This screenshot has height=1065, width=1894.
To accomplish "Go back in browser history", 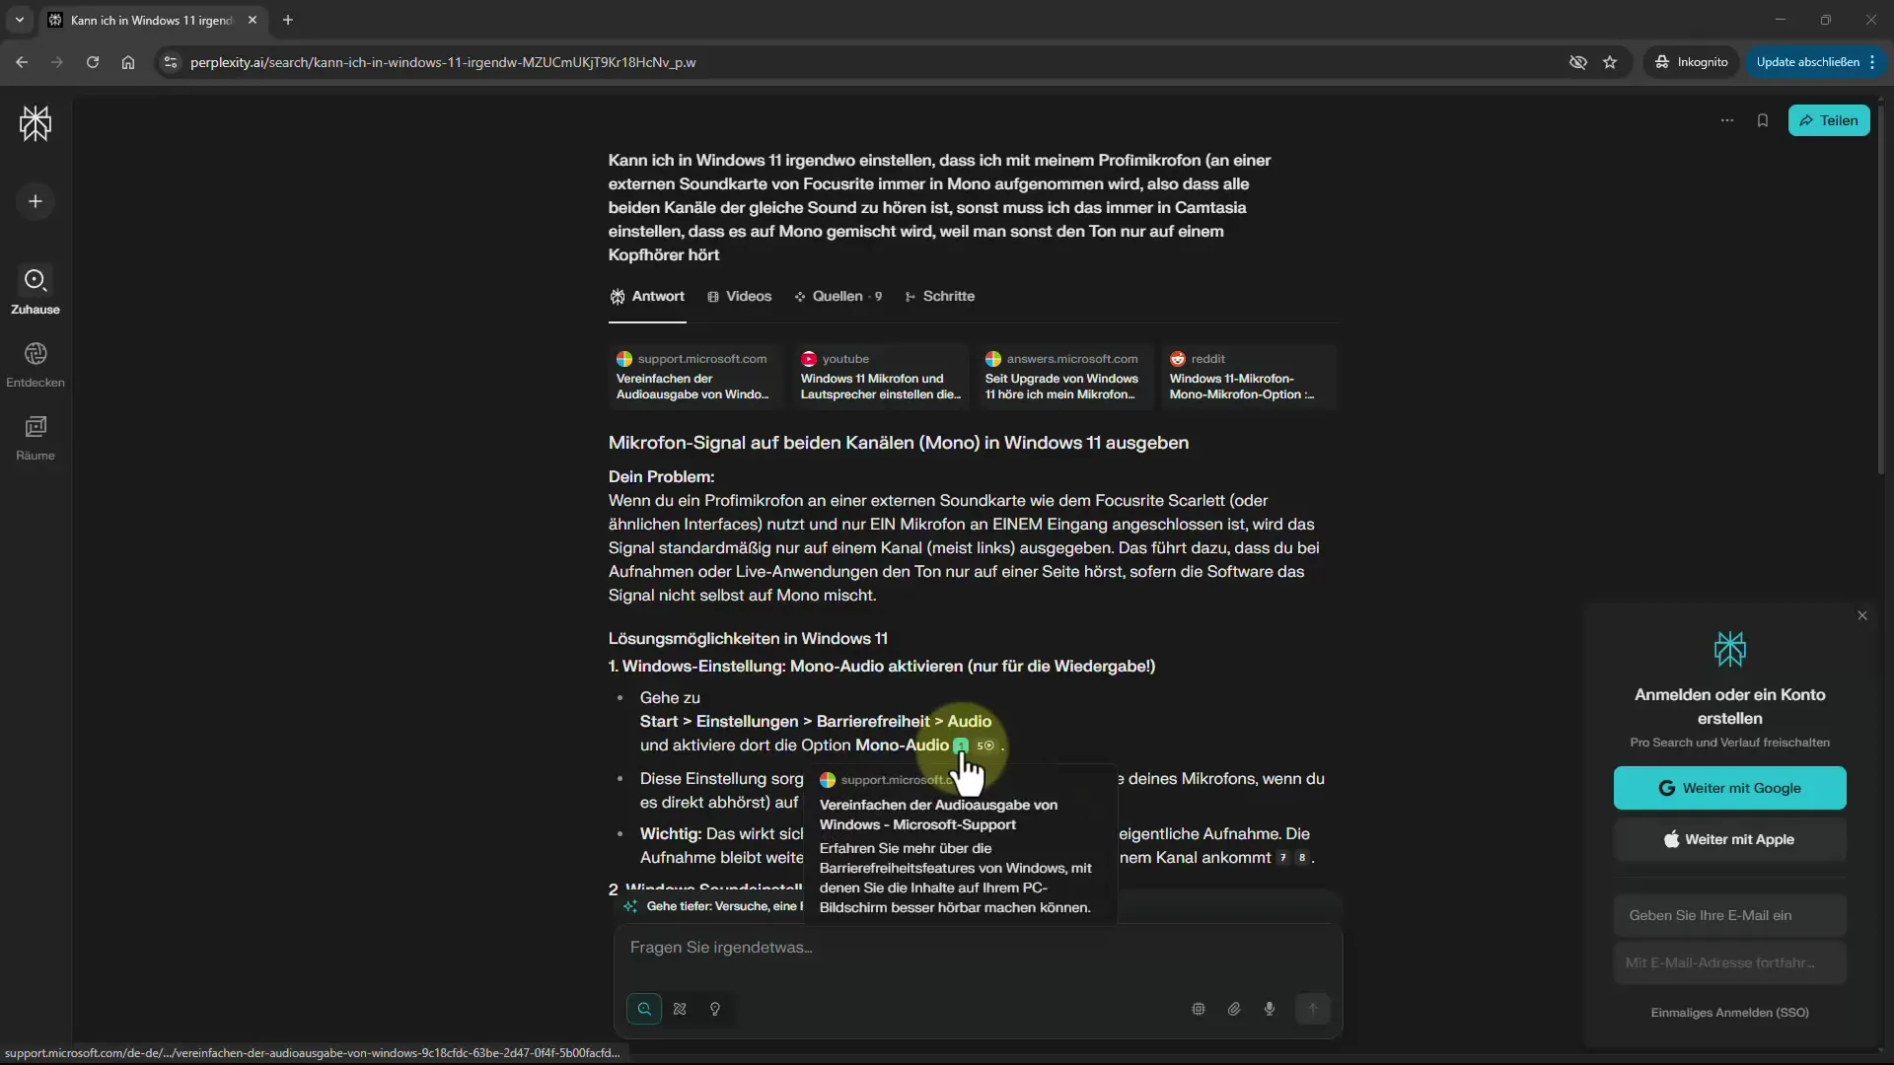I will [x=22, y=62].
